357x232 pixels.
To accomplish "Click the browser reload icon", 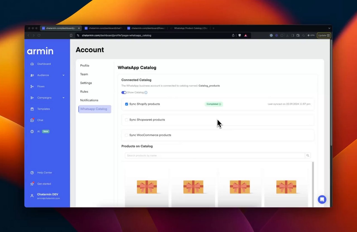I will pos(39,35).
